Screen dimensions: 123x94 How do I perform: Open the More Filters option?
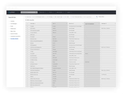pyautogui.click(x=101, y=17)
